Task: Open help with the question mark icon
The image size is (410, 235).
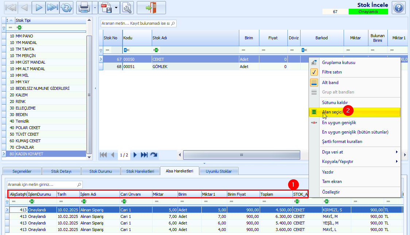Action: pos(398,8)
